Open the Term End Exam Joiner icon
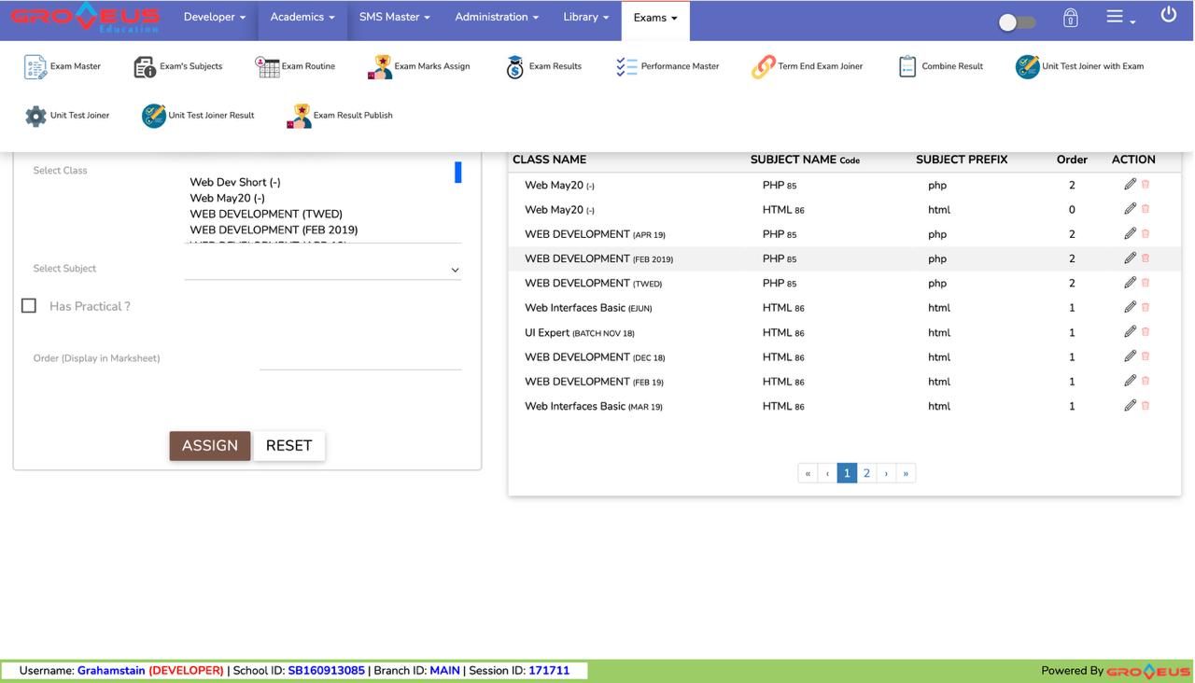1195x683 pixels. 763,67
